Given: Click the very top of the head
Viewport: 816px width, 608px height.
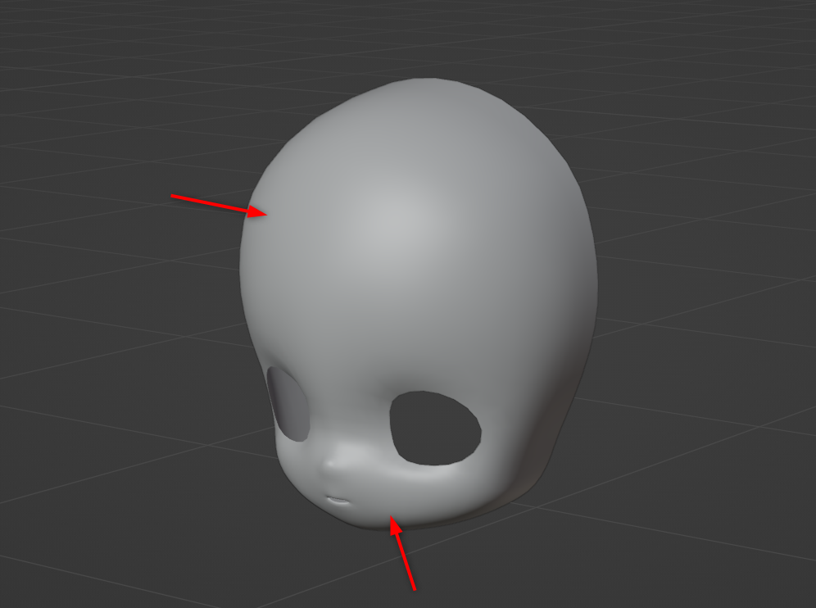Looking at the screenshot, I should click(x=426, y=82).
